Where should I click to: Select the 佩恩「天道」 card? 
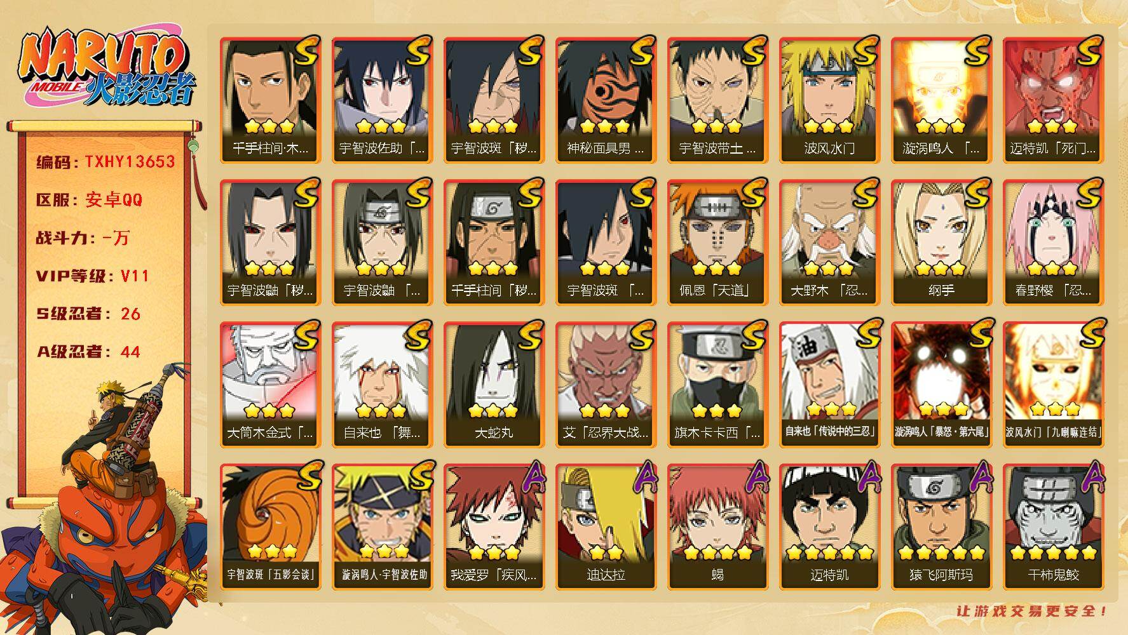717,243
